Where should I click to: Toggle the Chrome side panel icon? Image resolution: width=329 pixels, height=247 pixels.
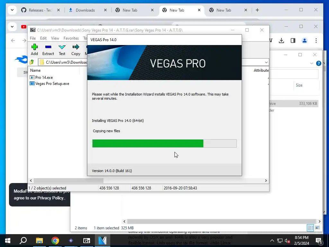point(293,41)
